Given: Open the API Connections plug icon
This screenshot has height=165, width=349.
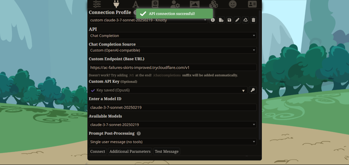Looking at the screenshot, I should 116,4.
